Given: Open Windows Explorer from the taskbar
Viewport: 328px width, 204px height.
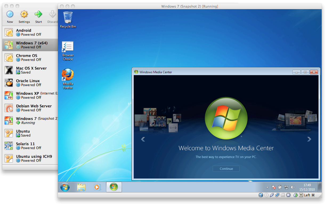Looking at the screenshot, I should pyautogui.click(x=81, y=187).
